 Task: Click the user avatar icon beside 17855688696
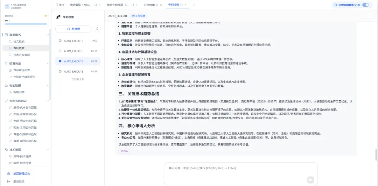click(x=7, y=6)
